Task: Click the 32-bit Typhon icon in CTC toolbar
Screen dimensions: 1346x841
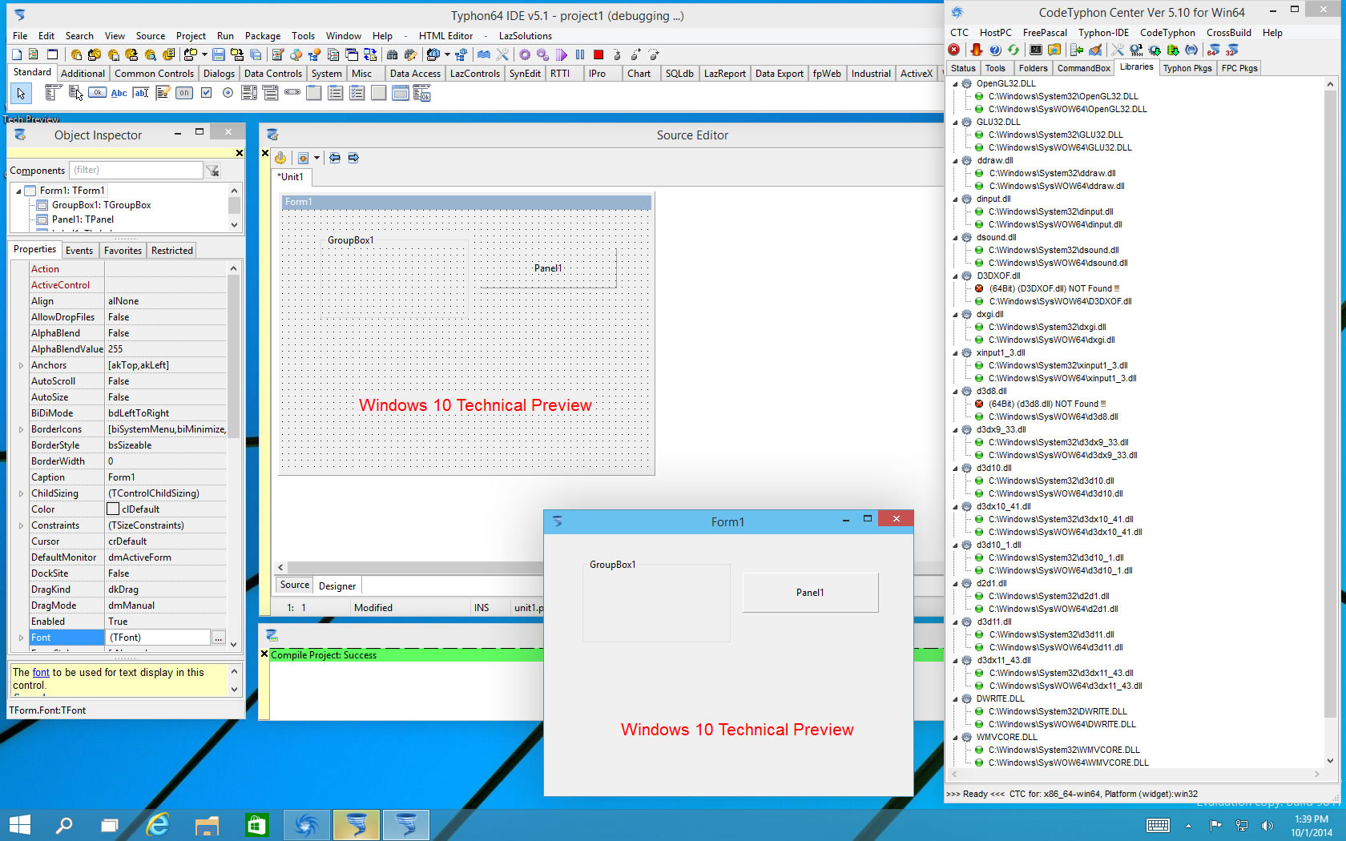Action: click(1232, 50)
